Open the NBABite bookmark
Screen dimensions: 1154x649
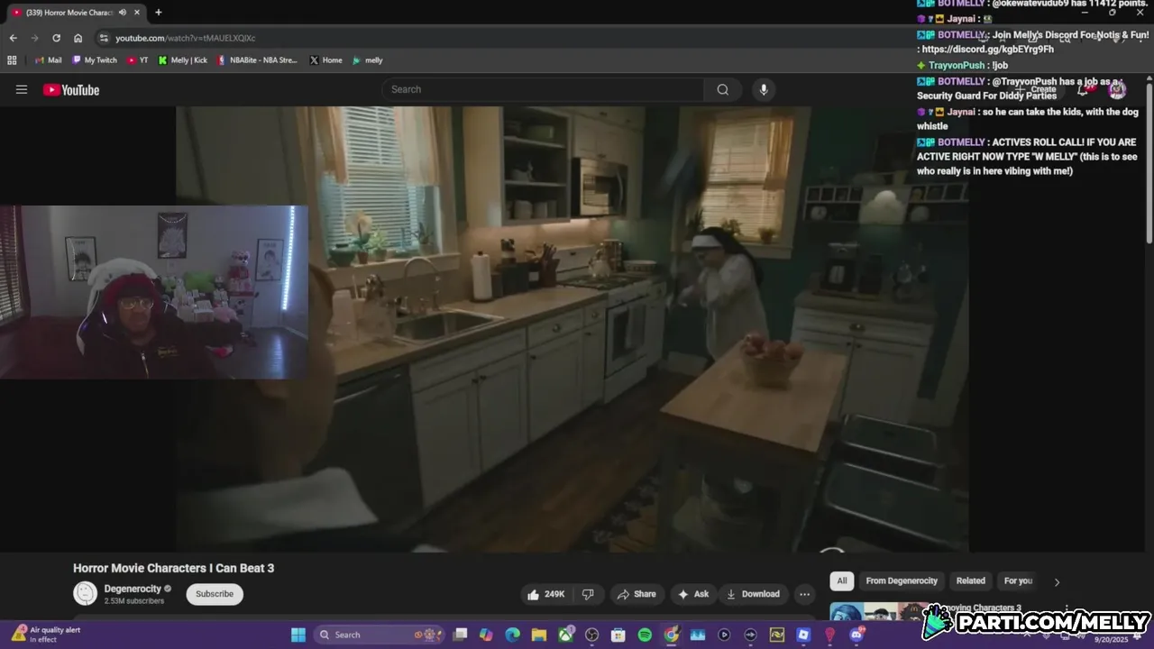[x=257, y=60]
